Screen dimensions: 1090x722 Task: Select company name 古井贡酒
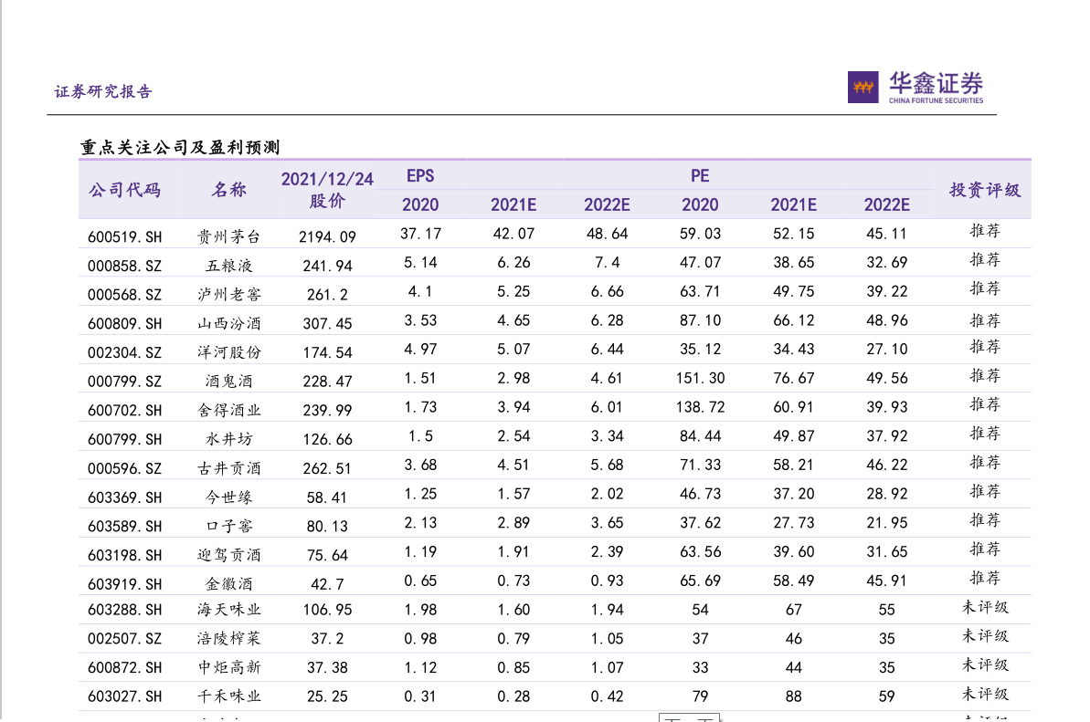click(x=228, y=468)
